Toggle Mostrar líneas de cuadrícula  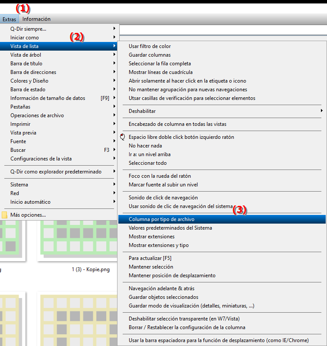pos(222,72)
